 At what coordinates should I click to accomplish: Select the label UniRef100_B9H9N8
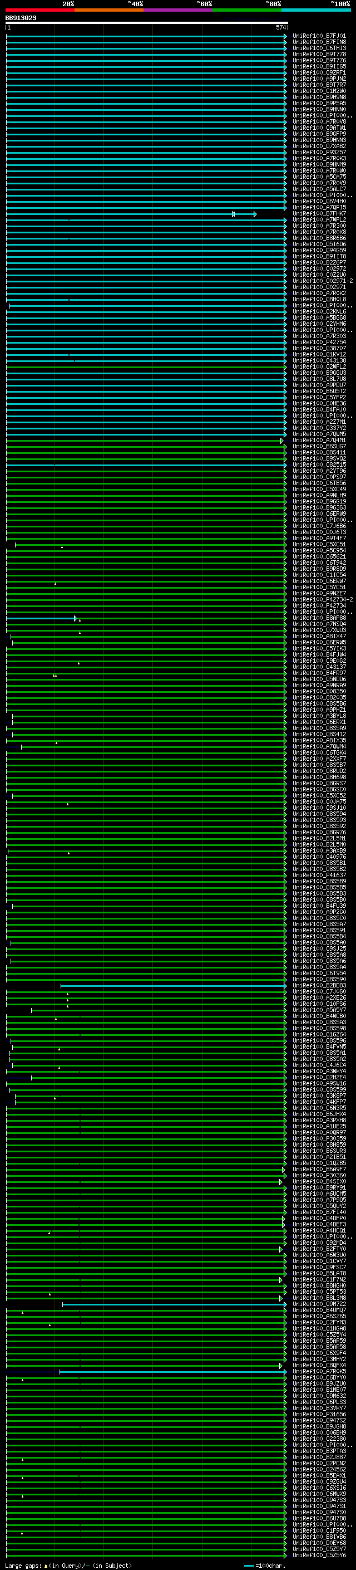(x=319, y=97)
